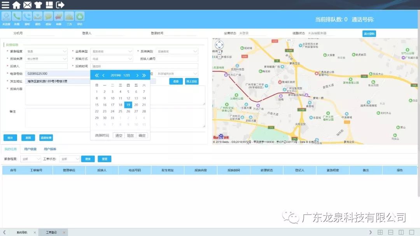420x236 pixels.
Task: Click the 评价 rating icon
Action: [80, 17]
